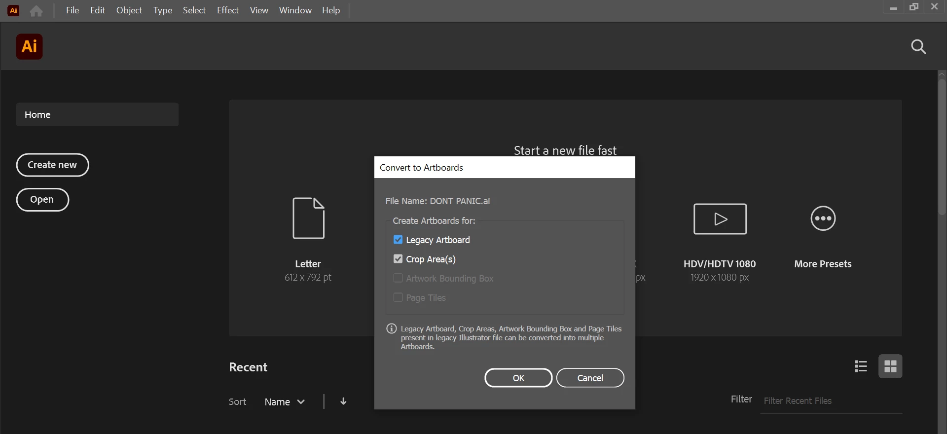Select the HDV/HDTV 1080 preset icon
947x434 pixels.
click(720, 218)
